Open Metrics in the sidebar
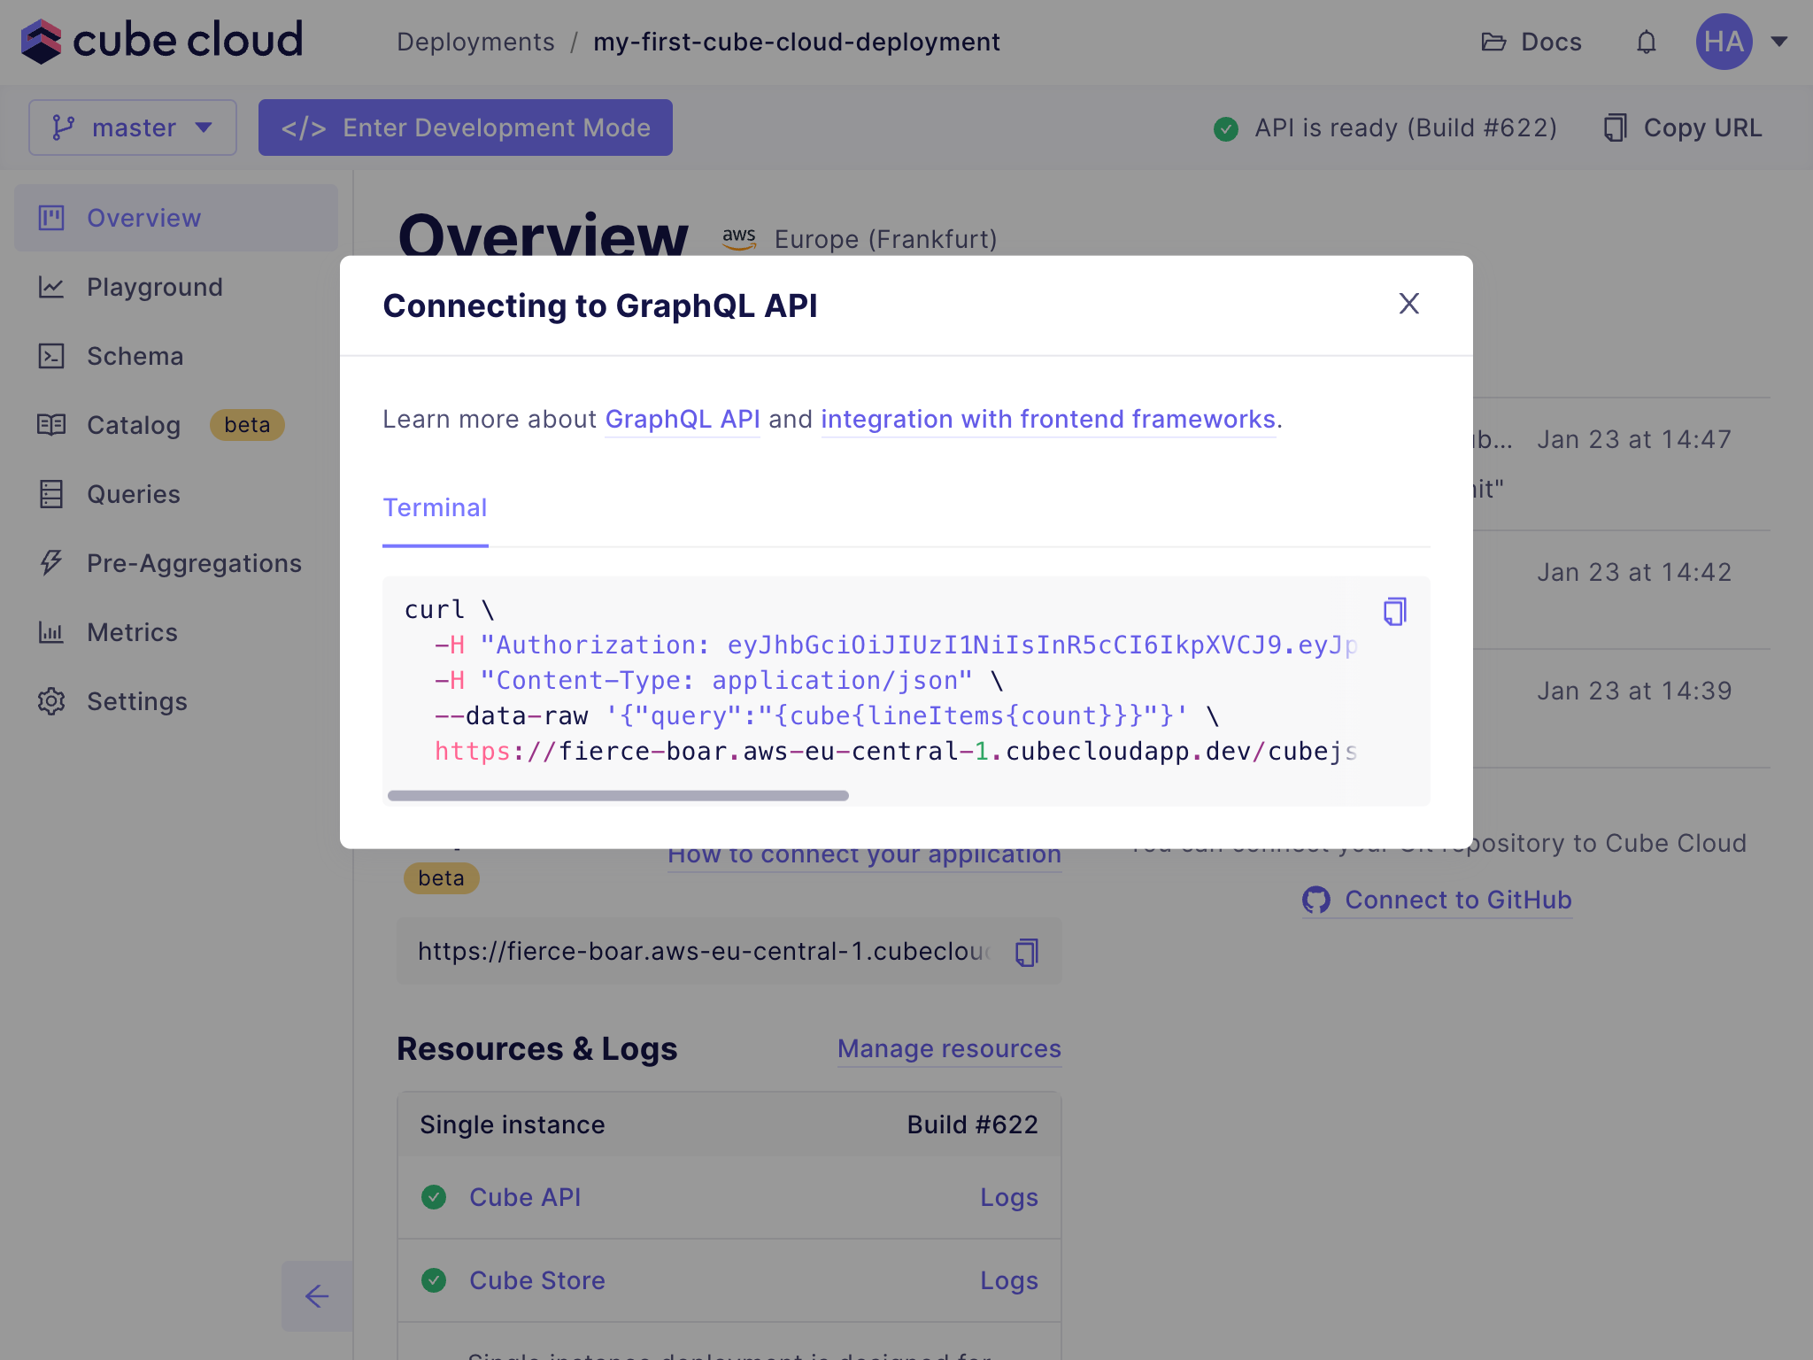This screenshot has height=1360, width=1813. click(x=176, y=632)
